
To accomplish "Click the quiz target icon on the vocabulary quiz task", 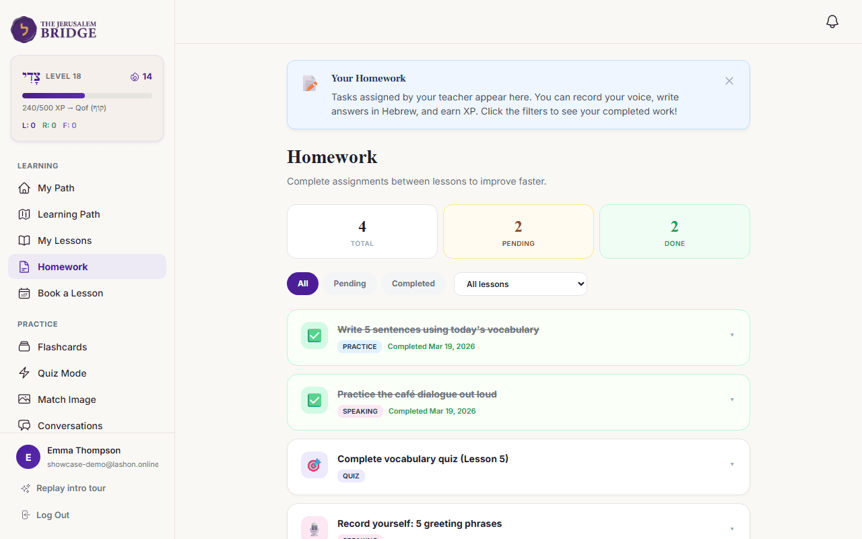I will pos(314,464).
